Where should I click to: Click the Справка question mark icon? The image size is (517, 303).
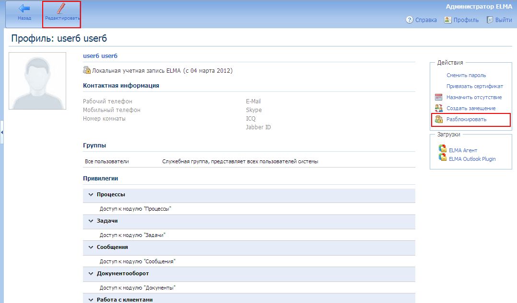[410, 20]
